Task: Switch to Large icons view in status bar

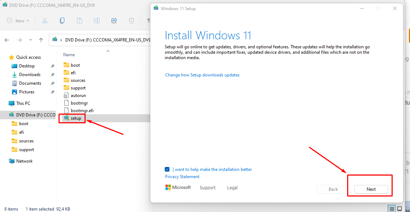Action: point(399,209)
